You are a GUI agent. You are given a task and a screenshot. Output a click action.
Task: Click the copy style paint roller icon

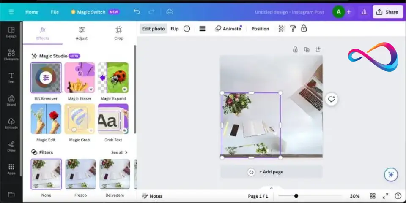click(x=293, y=29)
